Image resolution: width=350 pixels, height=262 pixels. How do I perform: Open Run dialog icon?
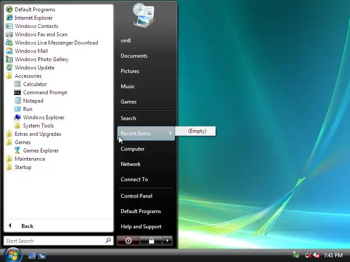point(17,109)
